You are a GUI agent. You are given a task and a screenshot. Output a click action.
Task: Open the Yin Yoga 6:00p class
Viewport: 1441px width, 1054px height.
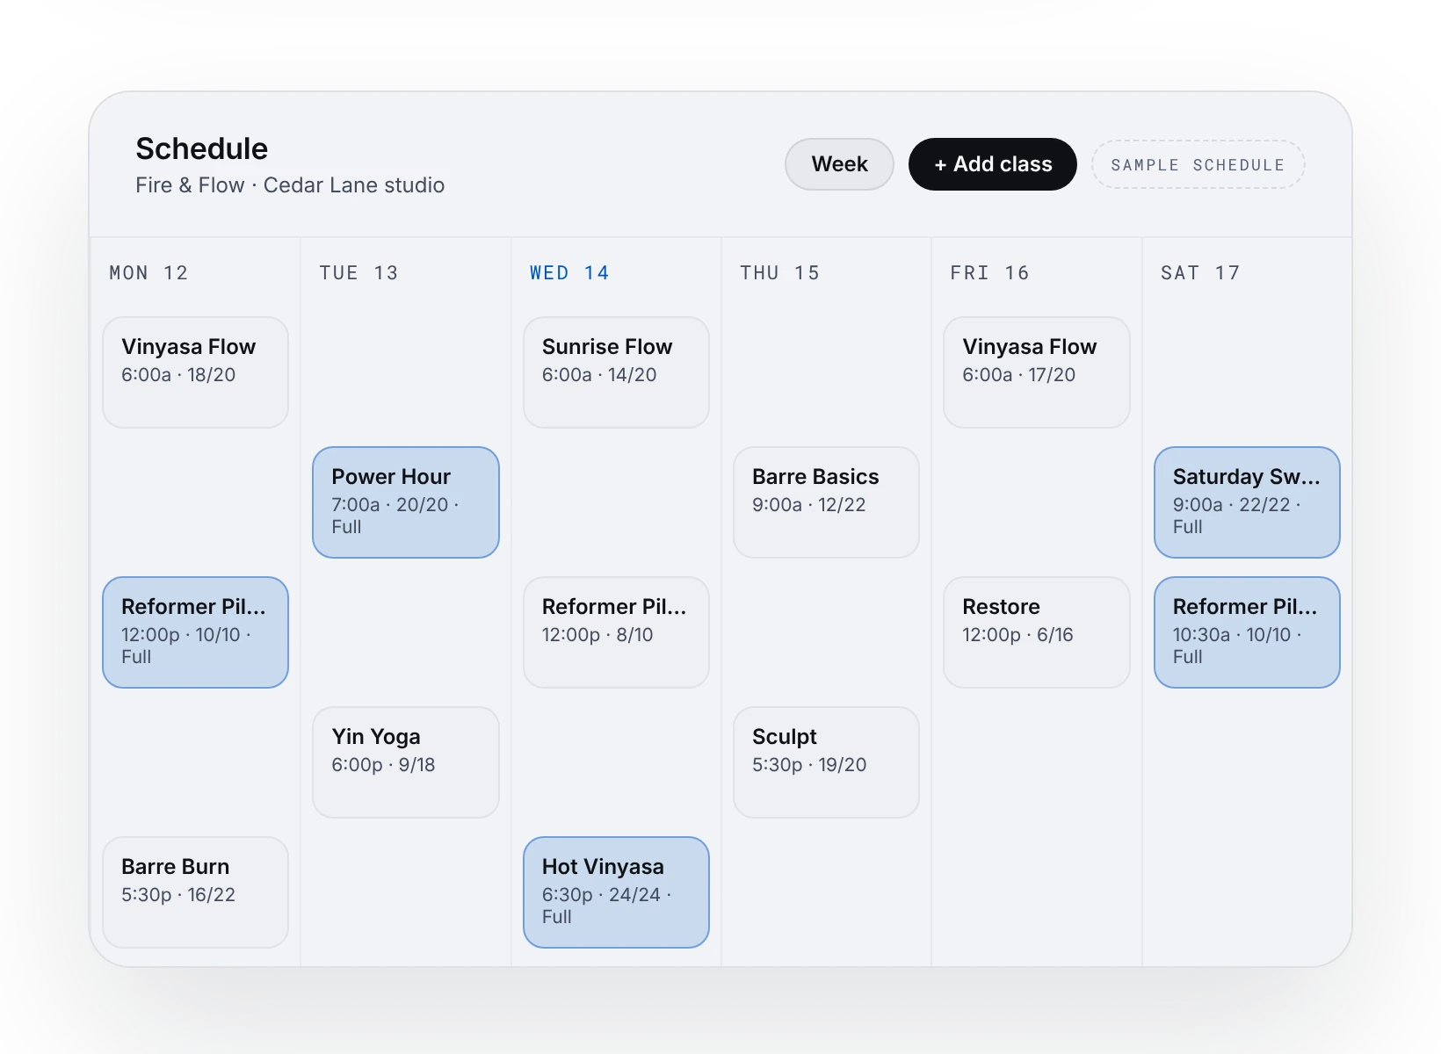click(x=406, y=762)
